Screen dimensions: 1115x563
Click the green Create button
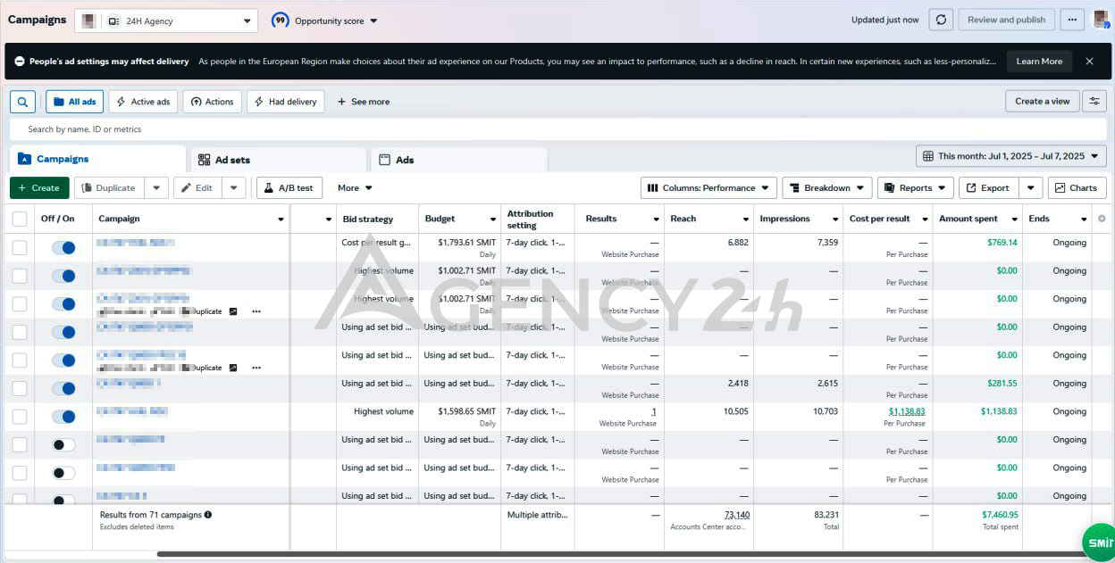39,188
